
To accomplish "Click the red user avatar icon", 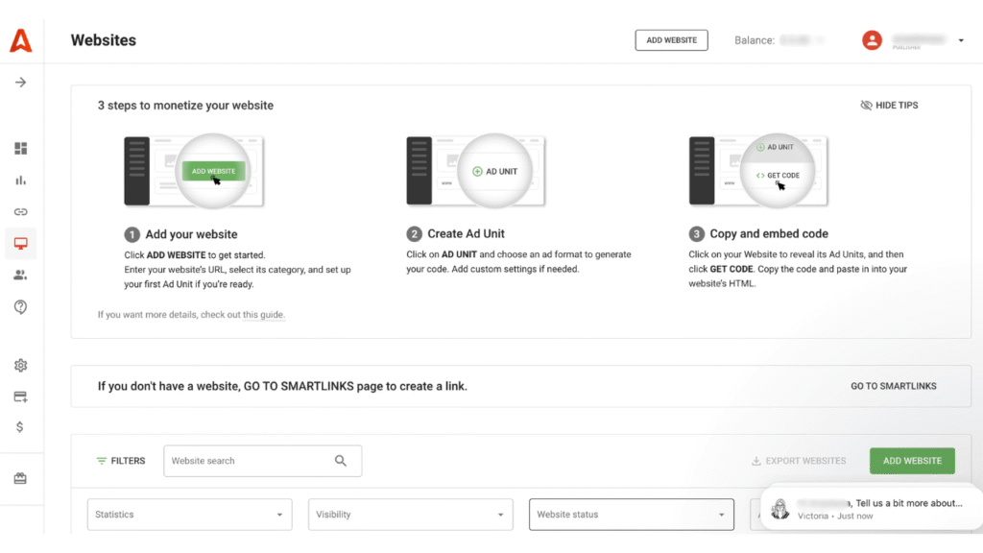I will point(872,40).
